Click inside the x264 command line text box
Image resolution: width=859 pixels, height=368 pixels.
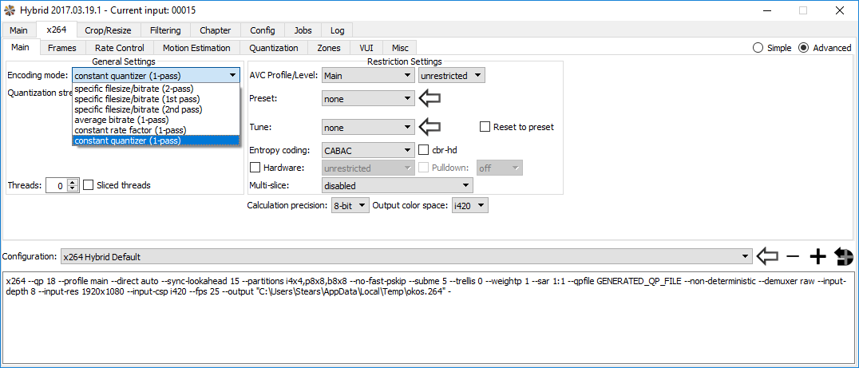(429, 317)
